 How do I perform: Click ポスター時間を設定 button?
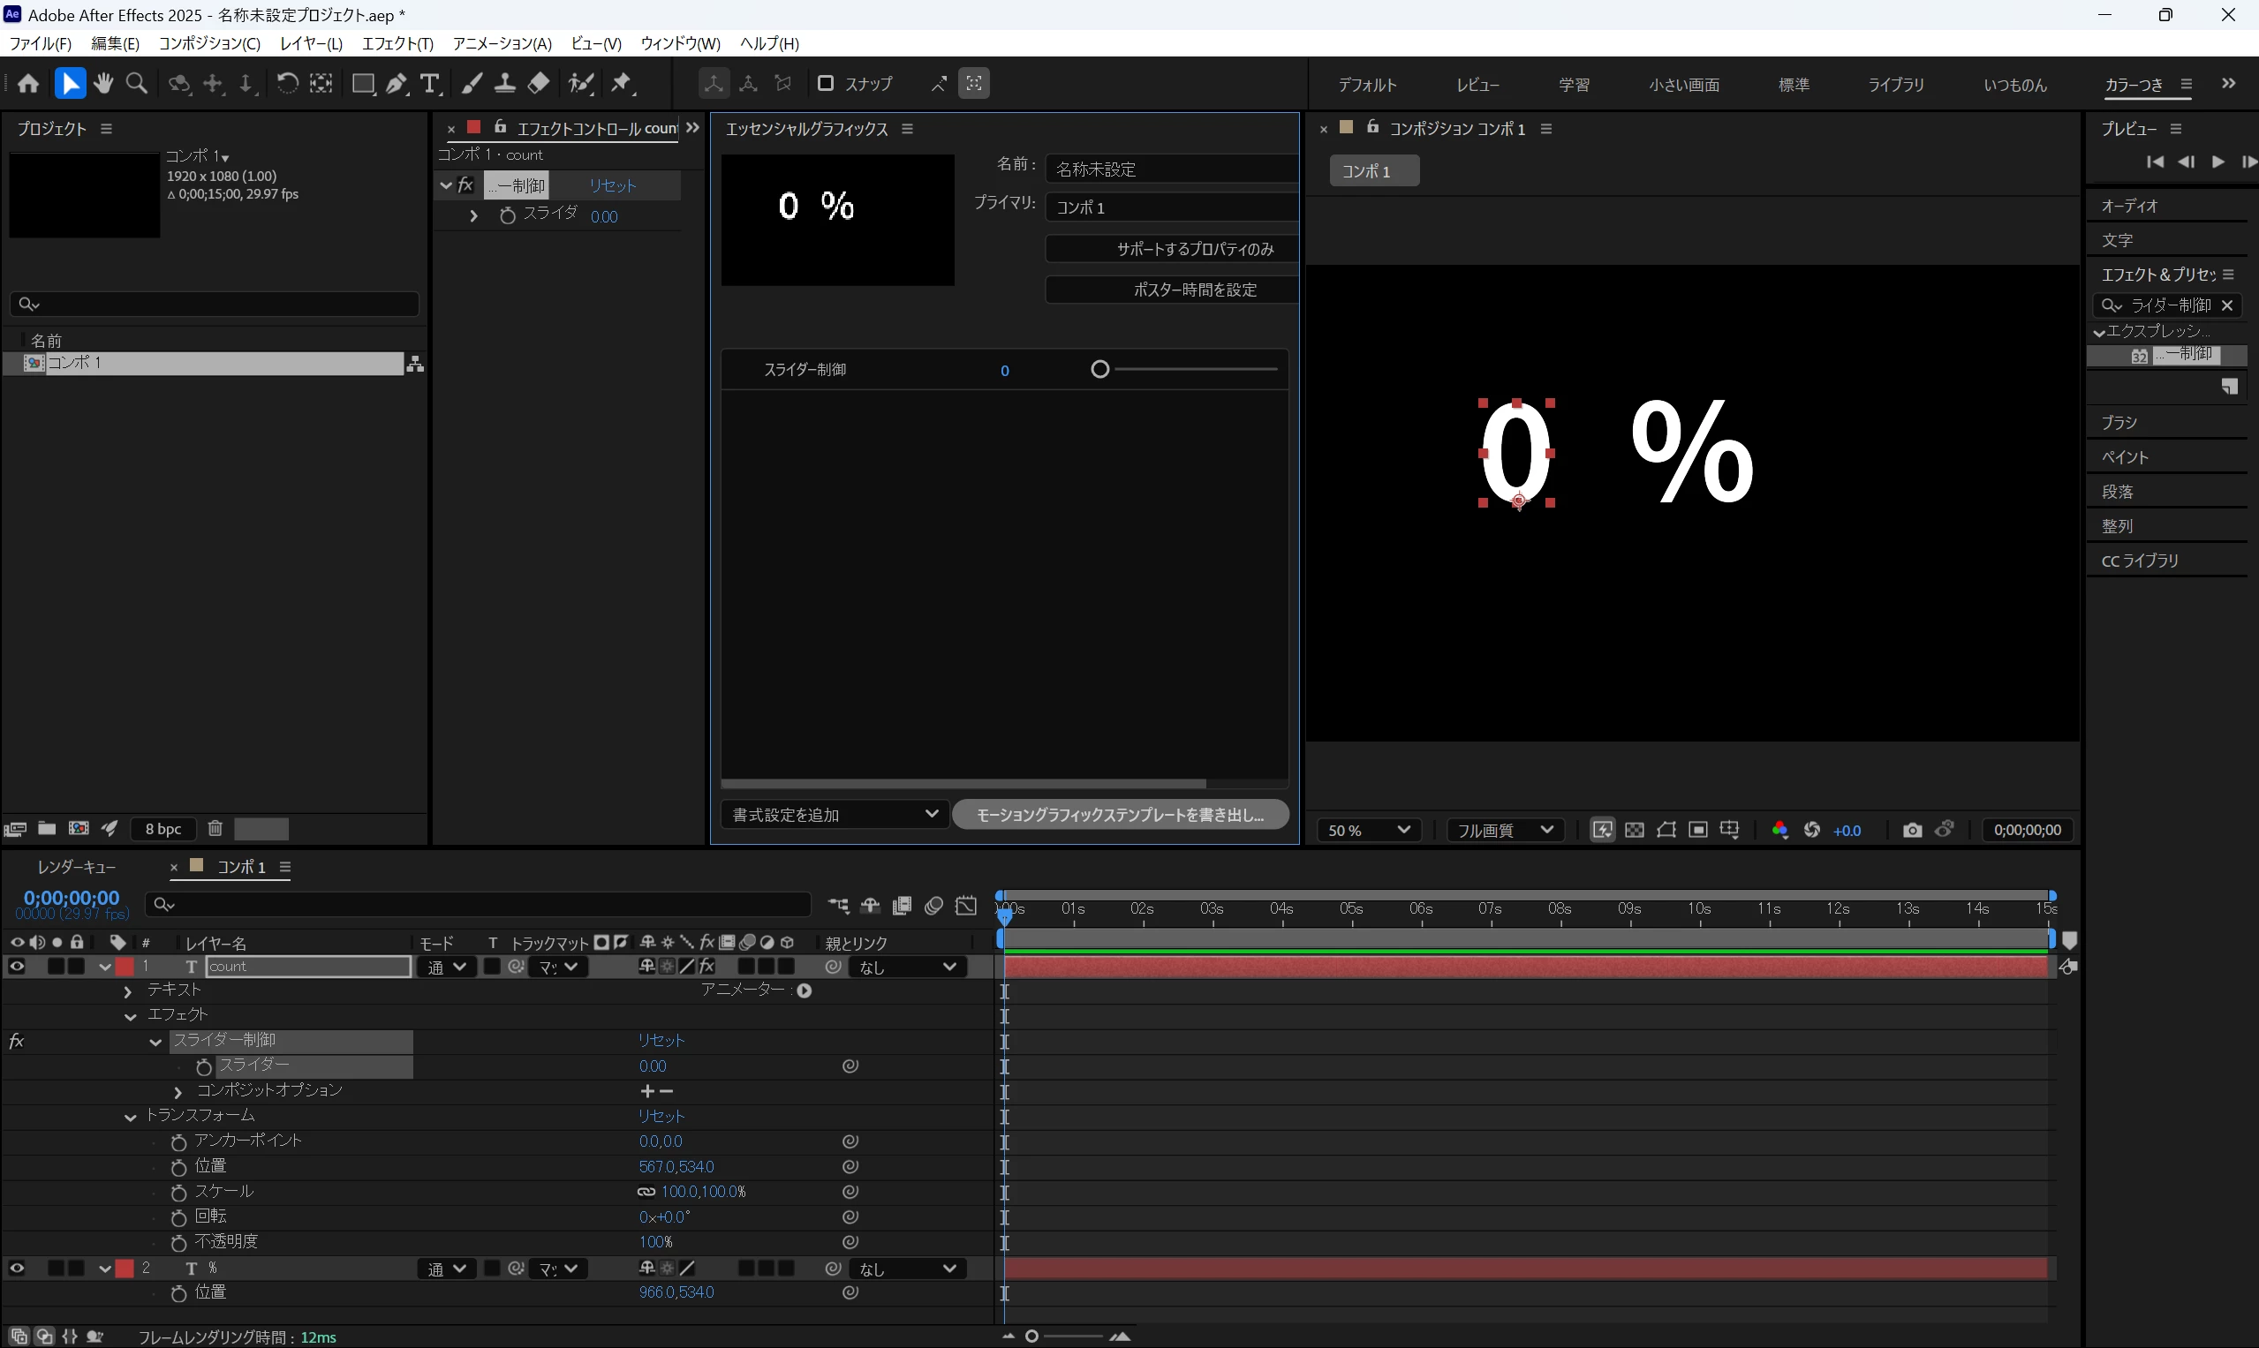1171,290
